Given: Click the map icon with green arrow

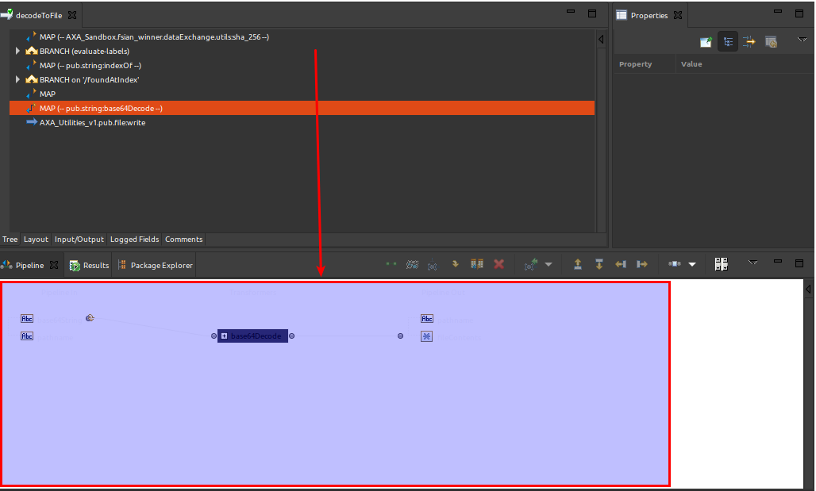Looking at the screenshot, I should 530,264.
